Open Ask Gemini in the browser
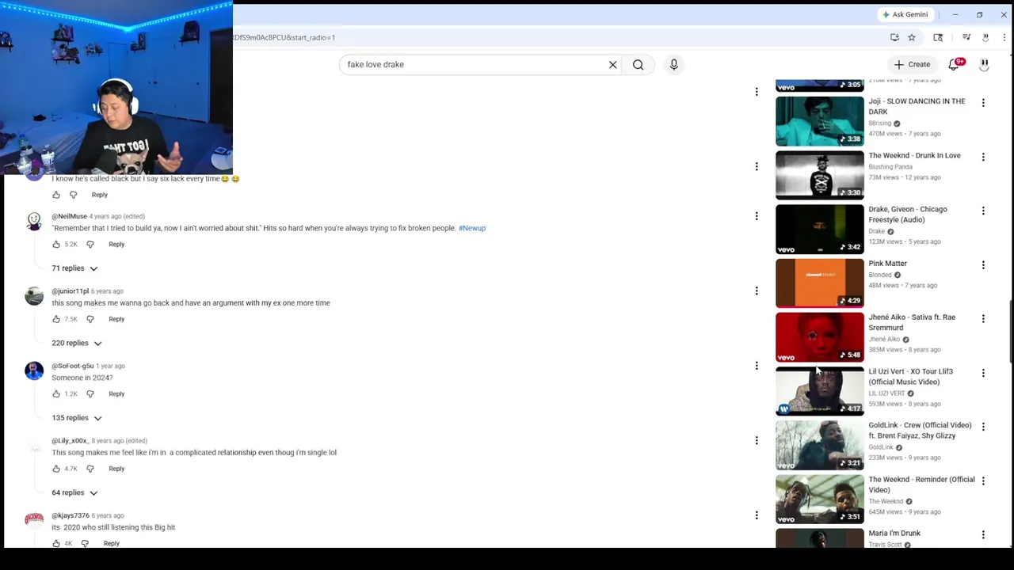Image resolution: width=1014 pixels, height=570 pixels. click(x=905, y=14)
